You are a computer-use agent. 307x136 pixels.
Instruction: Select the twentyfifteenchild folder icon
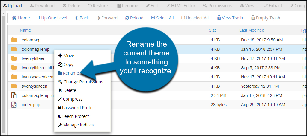14,68
